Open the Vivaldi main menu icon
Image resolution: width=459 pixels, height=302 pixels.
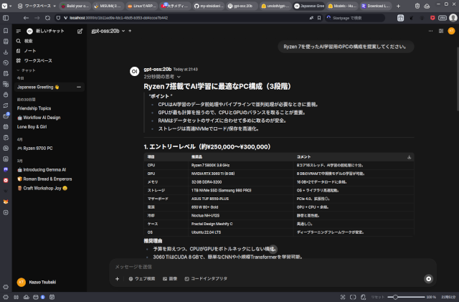pos(4,6)
